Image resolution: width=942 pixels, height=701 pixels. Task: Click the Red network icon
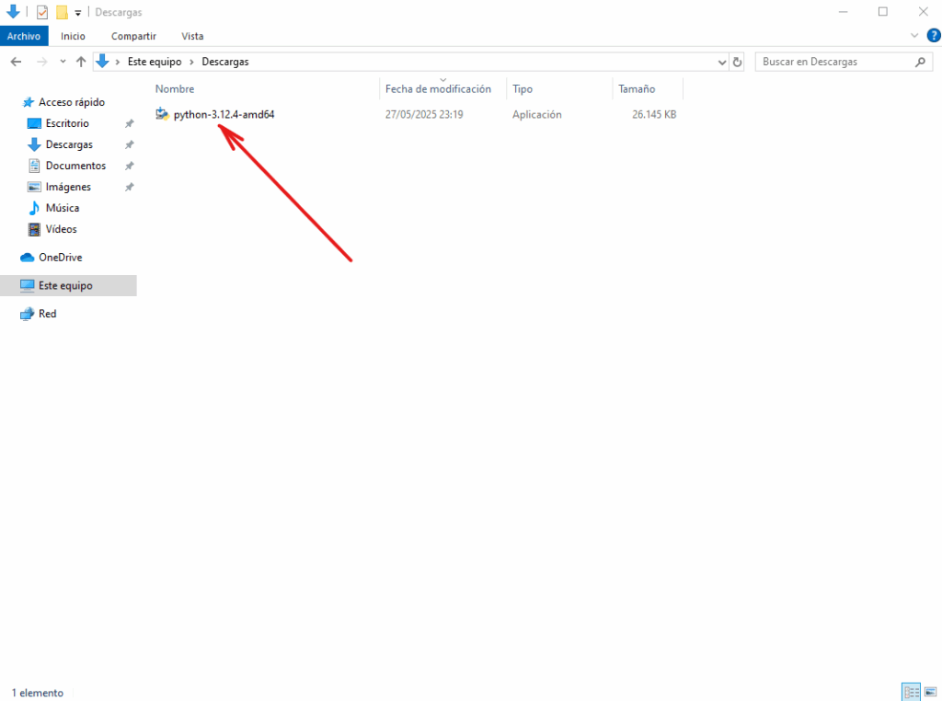pos(27,314)
